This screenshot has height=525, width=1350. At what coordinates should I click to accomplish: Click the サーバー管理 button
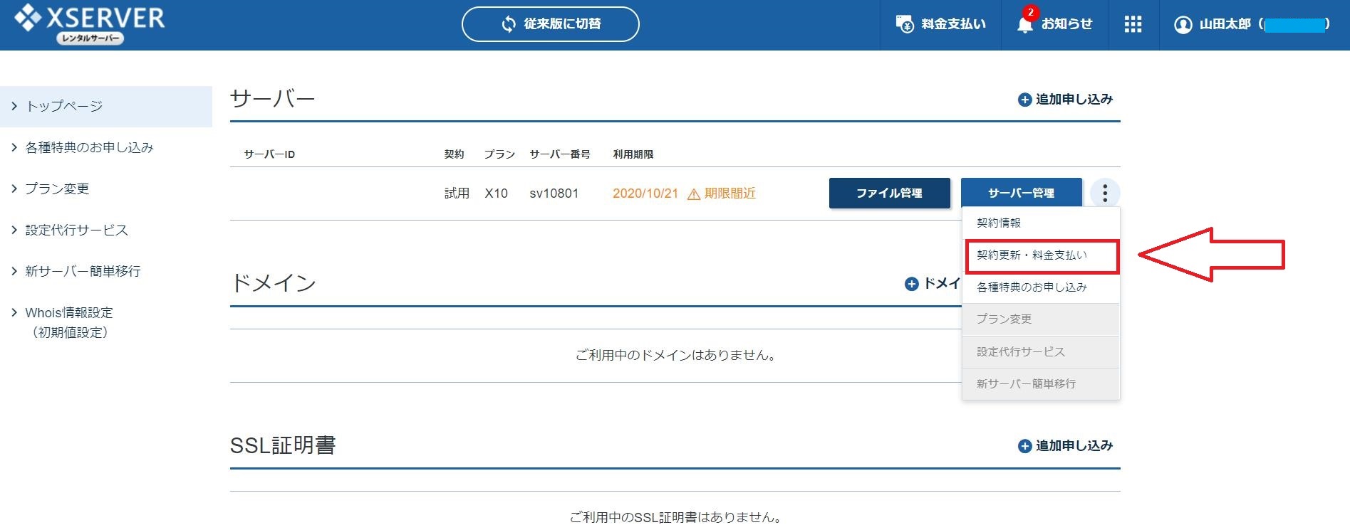coord(1022,193)
